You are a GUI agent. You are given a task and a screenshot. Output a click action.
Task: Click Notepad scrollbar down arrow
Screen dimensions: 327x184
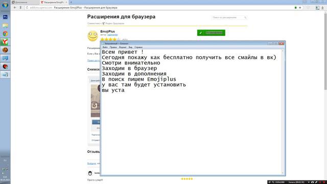tap(283, 173)
